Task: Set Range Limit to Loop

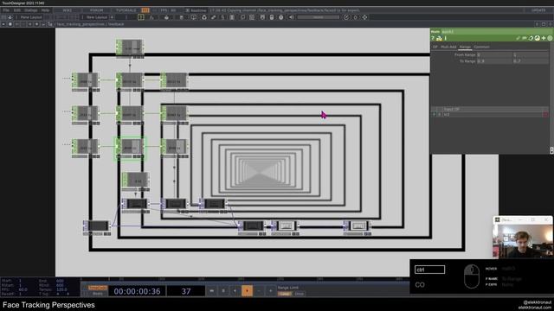Action: (285, 294)
